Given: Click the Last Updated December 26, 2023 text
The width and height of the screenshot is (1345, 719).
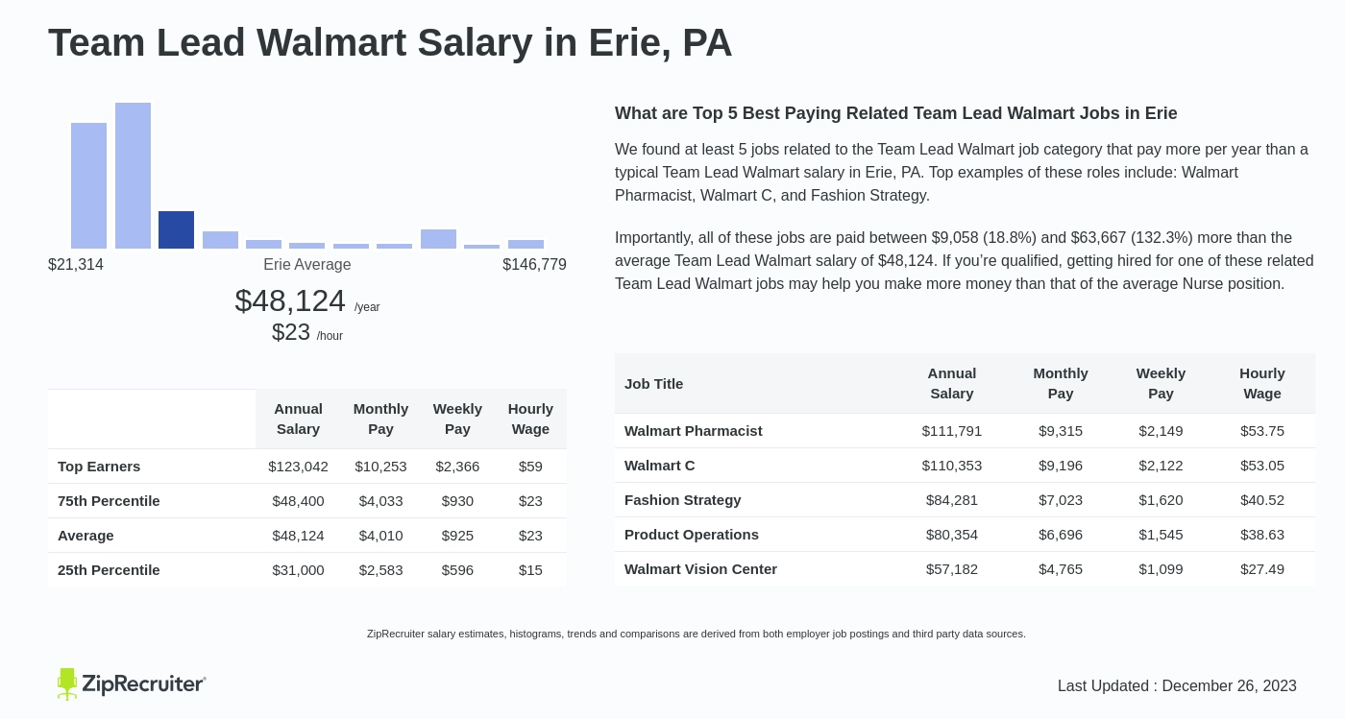Looking at the screenshot, I should click(1177, 685).
